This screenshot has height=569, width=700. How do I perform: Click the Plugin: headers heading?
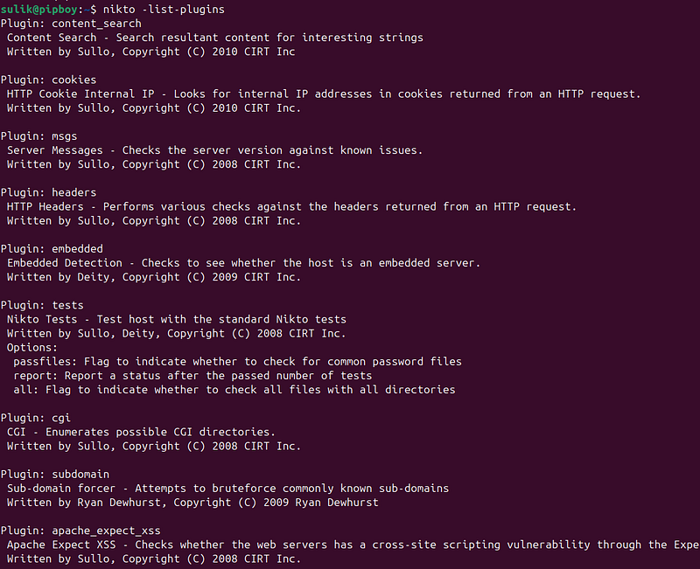click(48, 192)
